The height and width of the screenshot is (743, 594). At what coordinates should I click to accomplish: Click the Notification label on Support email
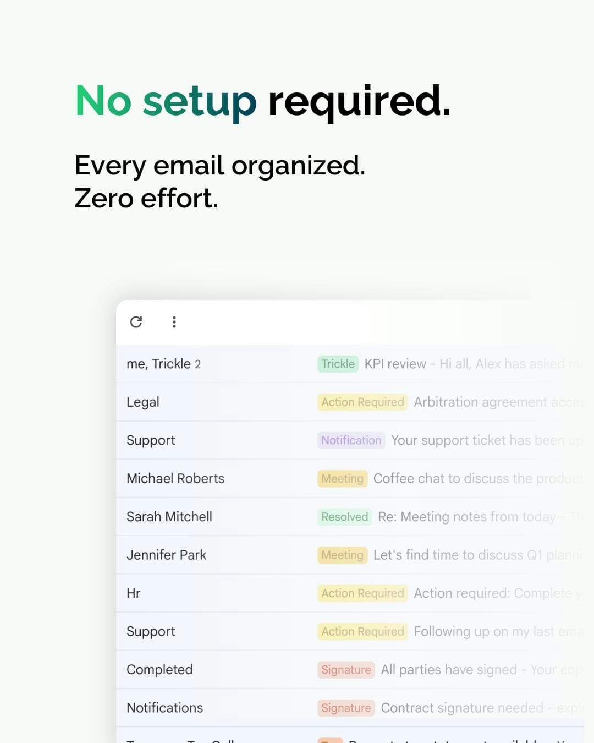click(351, 440)
